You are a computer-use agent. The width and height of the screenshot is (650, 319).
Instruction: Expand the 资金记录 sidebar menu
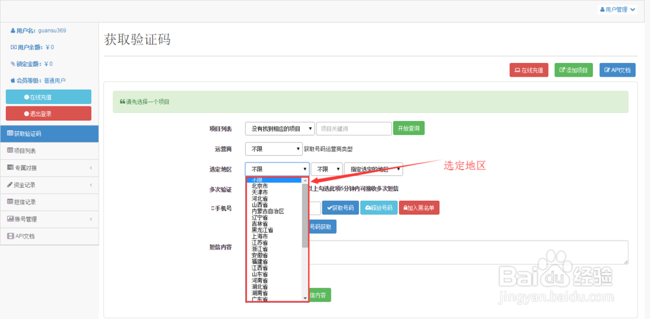[x=49, y=185]
